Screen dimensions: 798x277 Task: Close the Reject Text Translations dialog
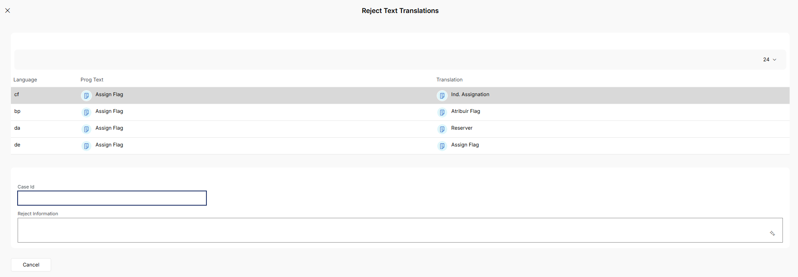8,10
